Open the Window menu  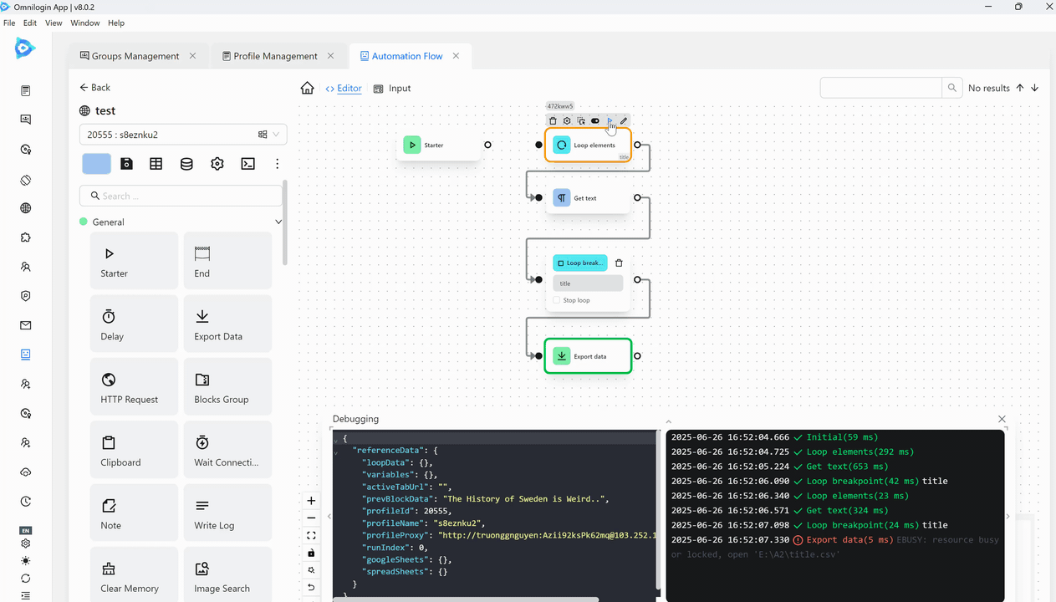pos(84,23)
